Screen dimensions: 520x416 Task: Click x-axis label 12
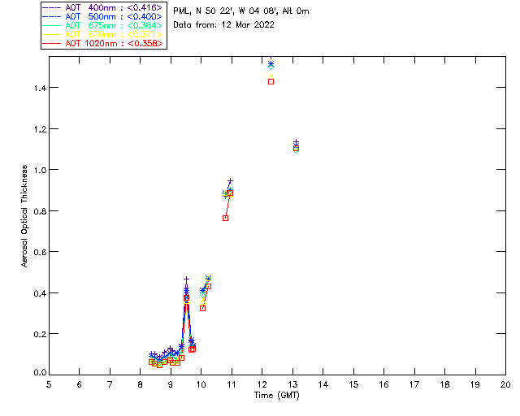click(x=262, y=384)
